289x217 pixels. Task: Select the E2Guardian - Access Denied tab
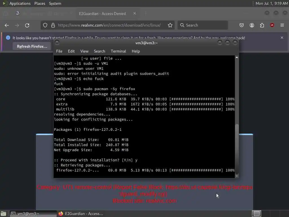pos(107,14)
